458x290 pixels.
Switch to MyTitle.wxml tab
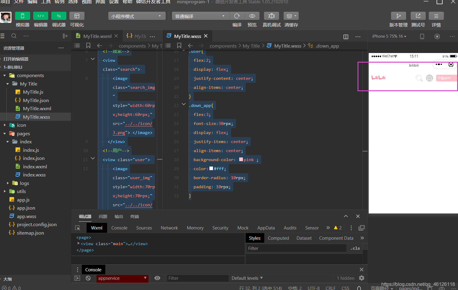(97, 36)
